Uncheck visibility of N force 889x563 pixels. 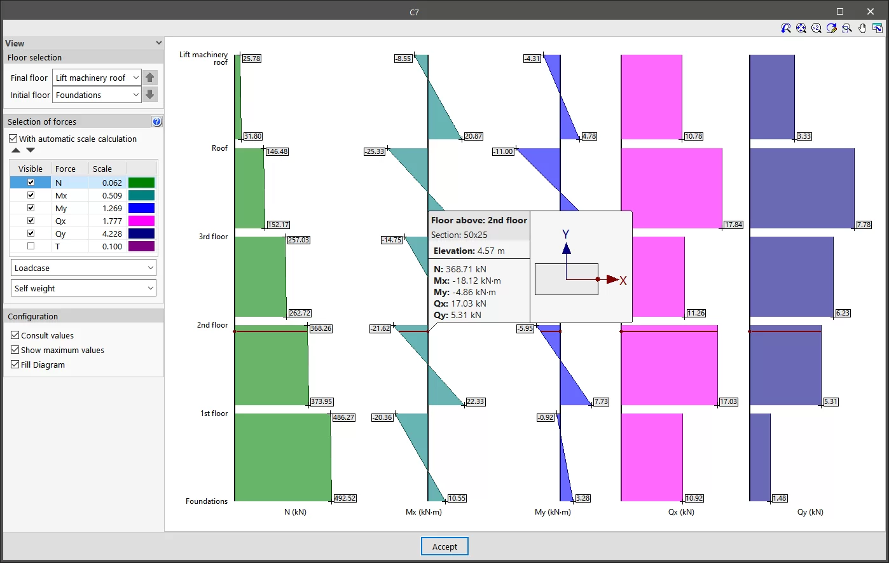tap(31, 183)
